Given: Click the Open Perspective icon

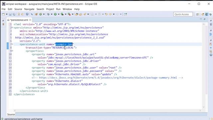Looking at the screenshot, I should [197, 14].
